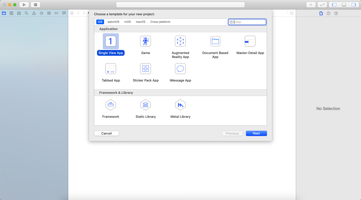Click the Next button
The image size is (361, 200).
[x=256, y=133]
